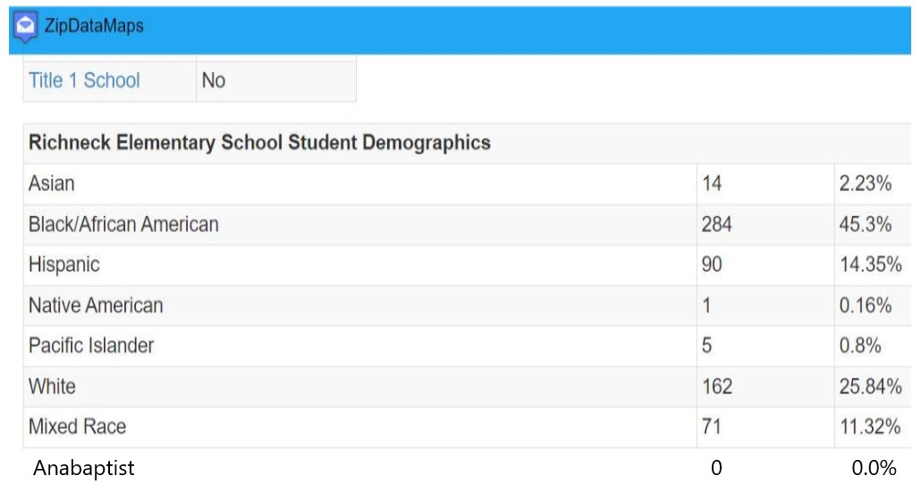Click the Anabaptist row label
The width and height of the screenshot is (921, 501).
[83, 468]
